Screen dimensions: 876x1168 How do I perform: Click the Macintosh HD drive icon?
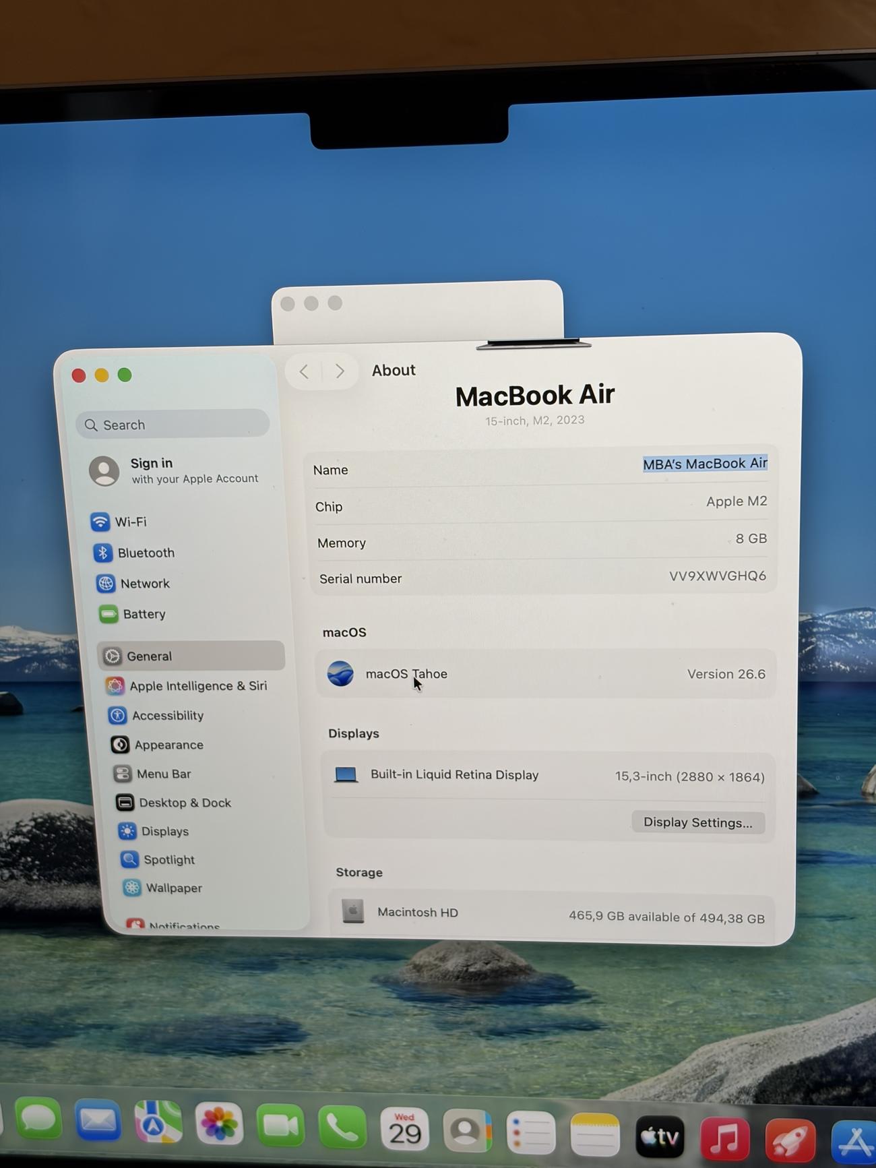352,911
